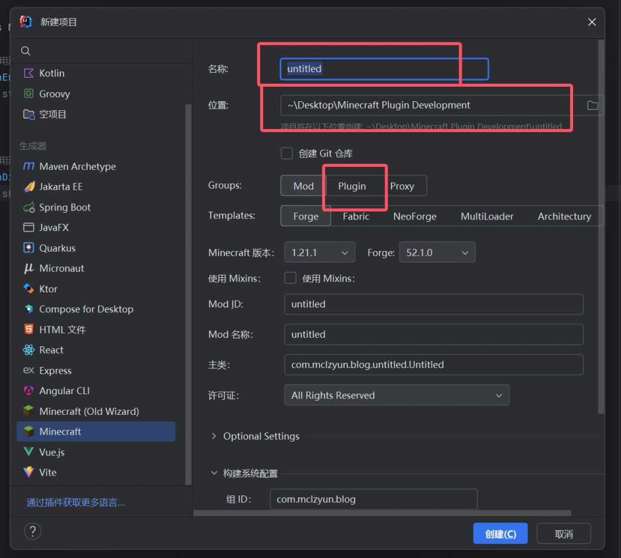This screenshot has width=621, height=558.
Task: Click the 主类 main class field
Action: [x=434, y=365]
